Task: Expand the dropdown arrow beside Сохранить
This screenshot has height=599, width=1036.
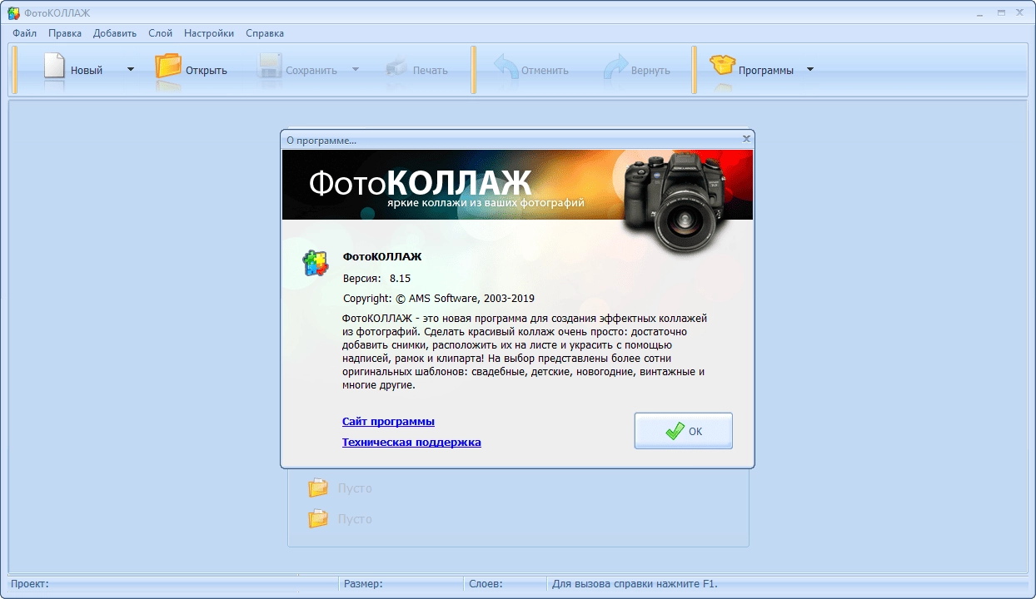Action: tap(356, 69)
